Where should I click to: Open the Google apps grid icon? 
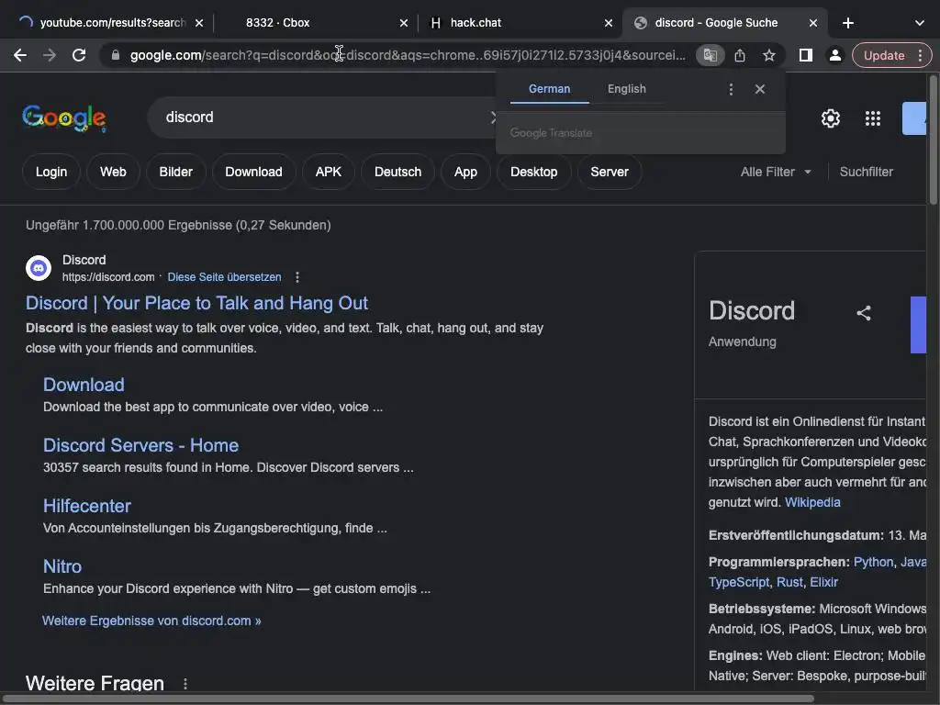[873, 118]
